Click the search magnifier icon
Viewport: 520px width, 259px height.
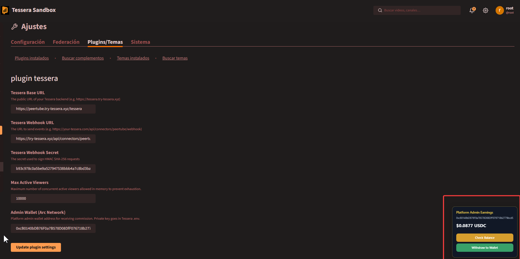[380, 10]
